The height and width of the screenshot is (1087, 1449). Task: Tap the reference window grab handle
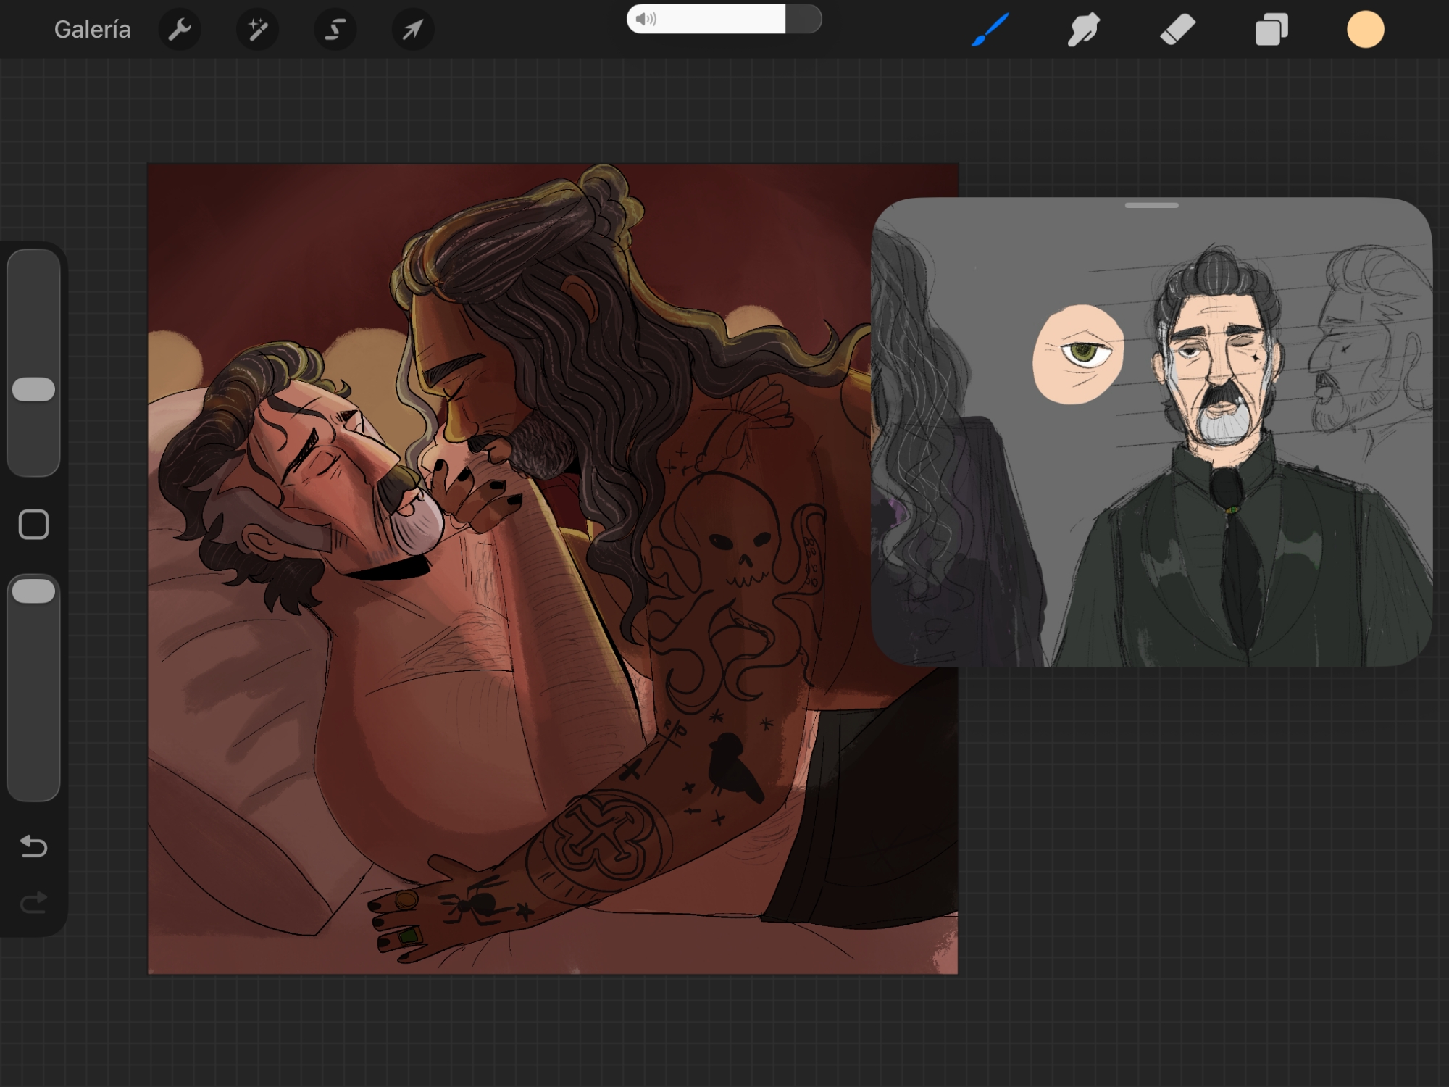coord(1151,206)
